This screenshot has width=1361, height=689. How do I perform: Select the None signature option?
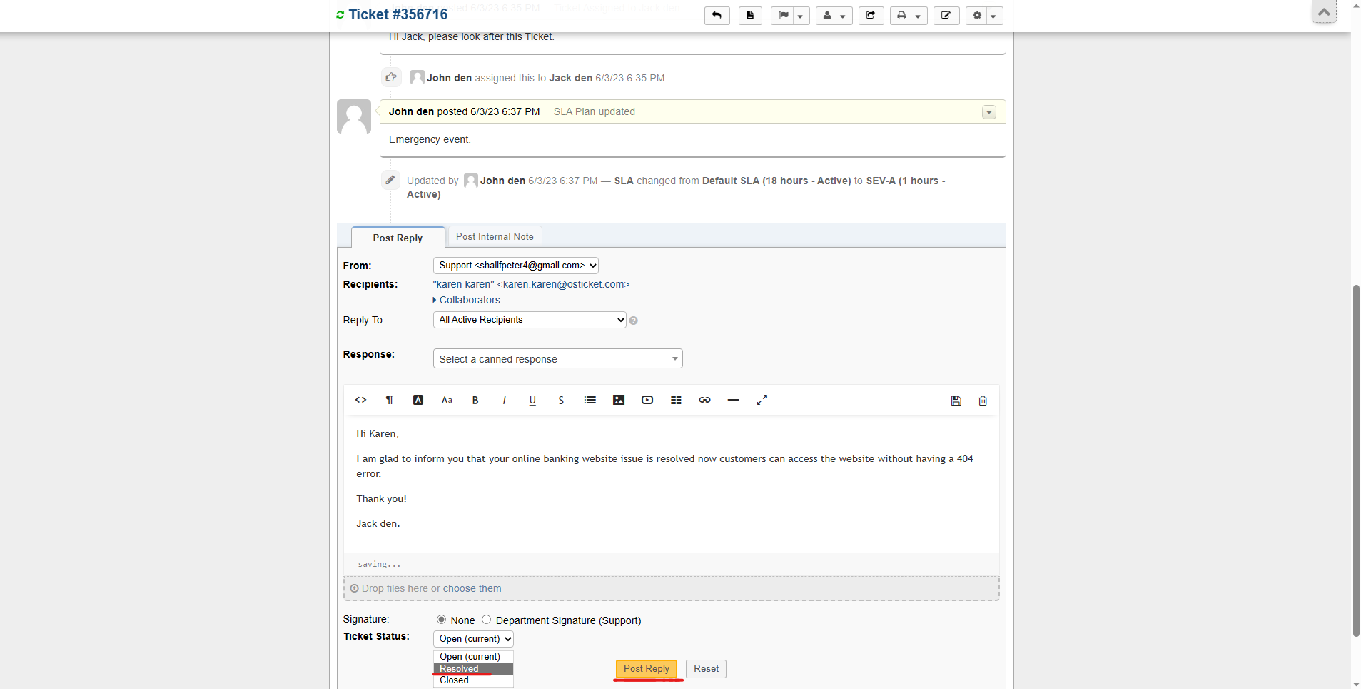click(x=441, y=620)
